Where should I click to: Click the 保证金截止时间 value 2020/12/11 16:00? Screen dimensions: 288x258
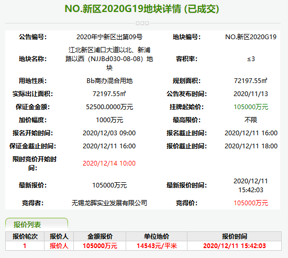click(109, 146)
